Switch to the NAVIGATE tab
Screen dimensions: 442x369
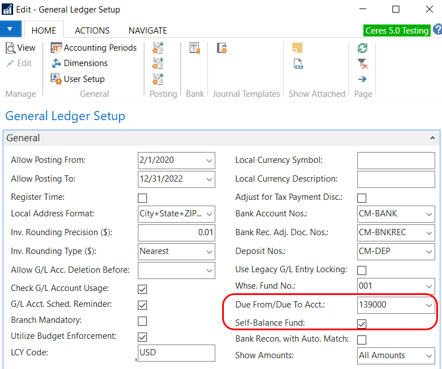coord(148,31)
